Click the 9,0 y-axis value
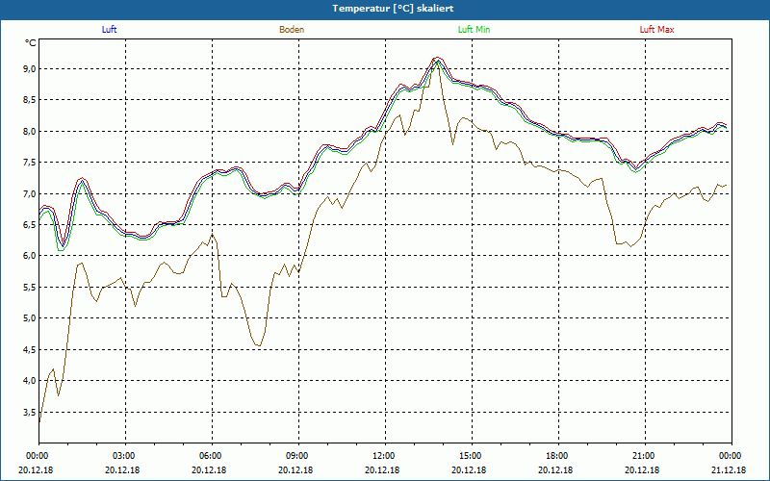This screenshot has width=770, height=481. pos(31,68)
